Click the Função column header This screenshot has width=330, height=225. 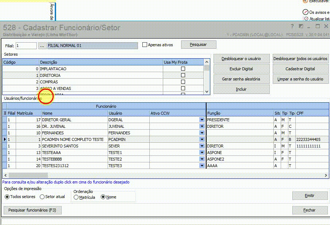240,113
